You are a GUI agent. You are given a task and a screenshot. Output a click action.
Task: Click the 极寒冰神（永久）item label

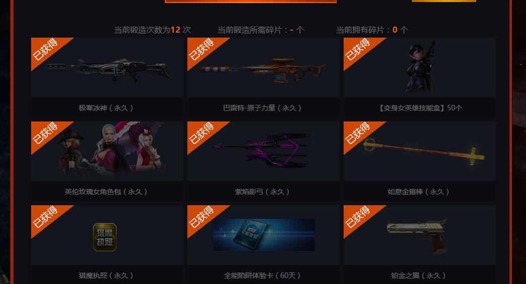point(106,108)
